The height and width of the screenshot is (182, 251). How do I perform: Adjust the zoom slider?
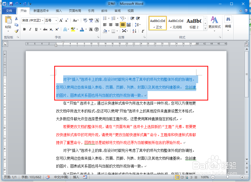(228, 177)
